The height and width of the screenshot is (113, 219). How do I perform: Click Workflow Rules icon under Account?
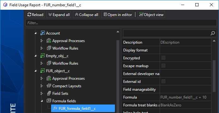click(x=49, y=48)
